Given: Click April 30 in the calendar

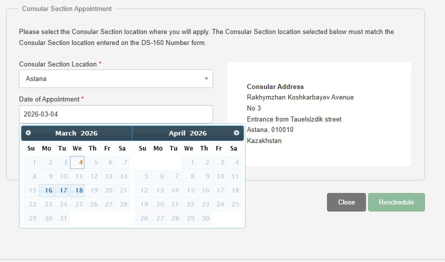Looking at the screenshot, I should click(x=204, y=218).
